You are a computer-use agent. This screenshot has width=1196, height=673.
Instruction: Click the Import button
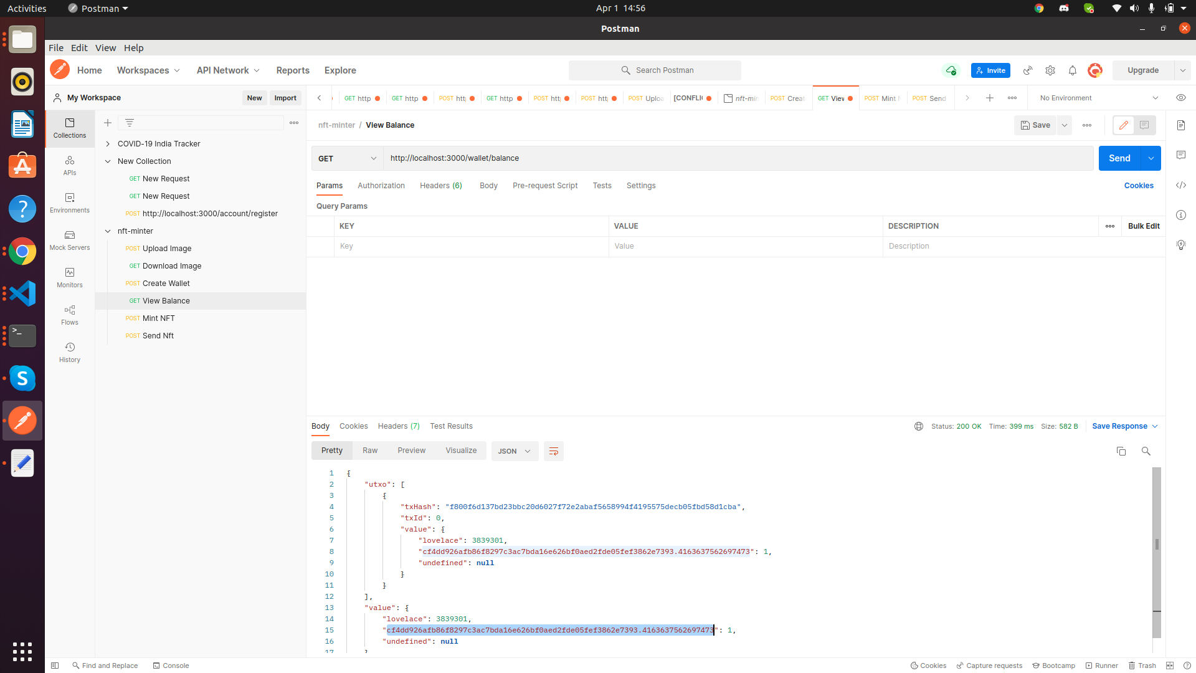(285, 98)
